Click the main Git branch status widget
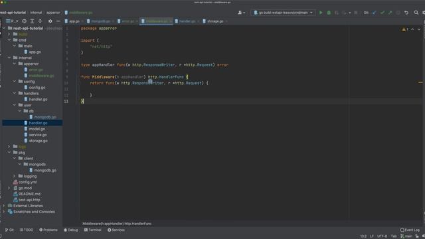425x239 pixels. coord(406,236)
